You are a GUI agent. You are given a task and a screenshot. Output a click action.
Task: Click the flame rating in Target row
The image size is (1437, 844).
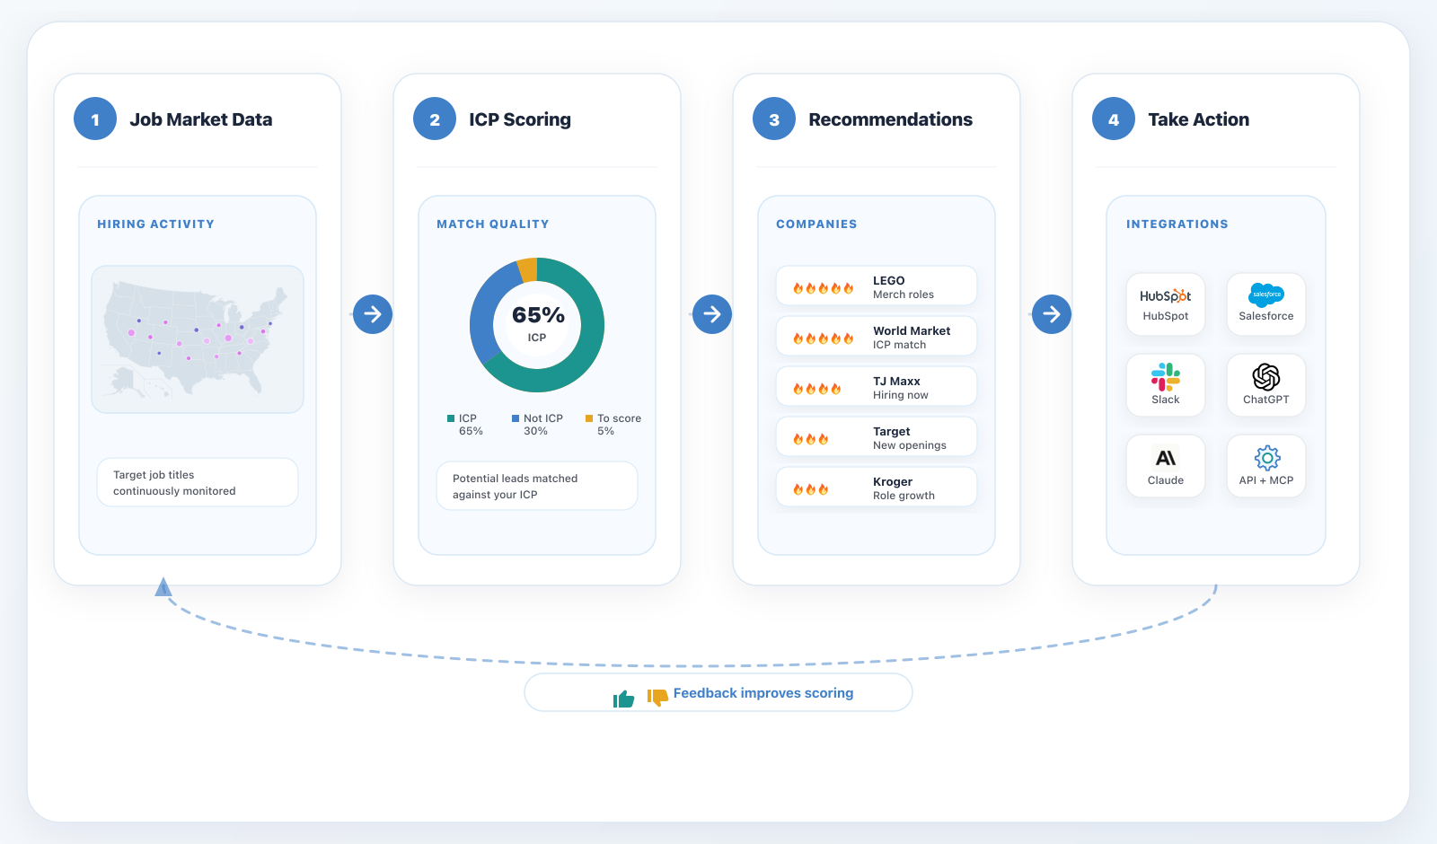coord(810,439)
